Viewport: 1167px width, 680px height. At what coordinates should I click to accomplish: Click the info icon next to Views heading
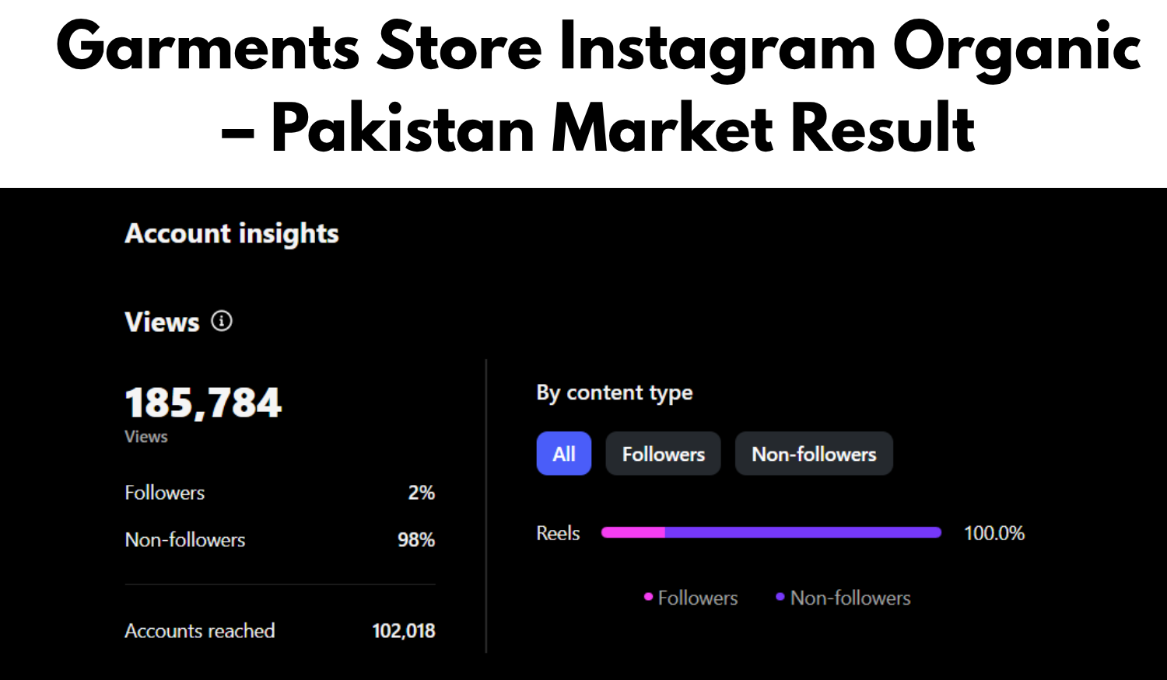click(220, 321)
